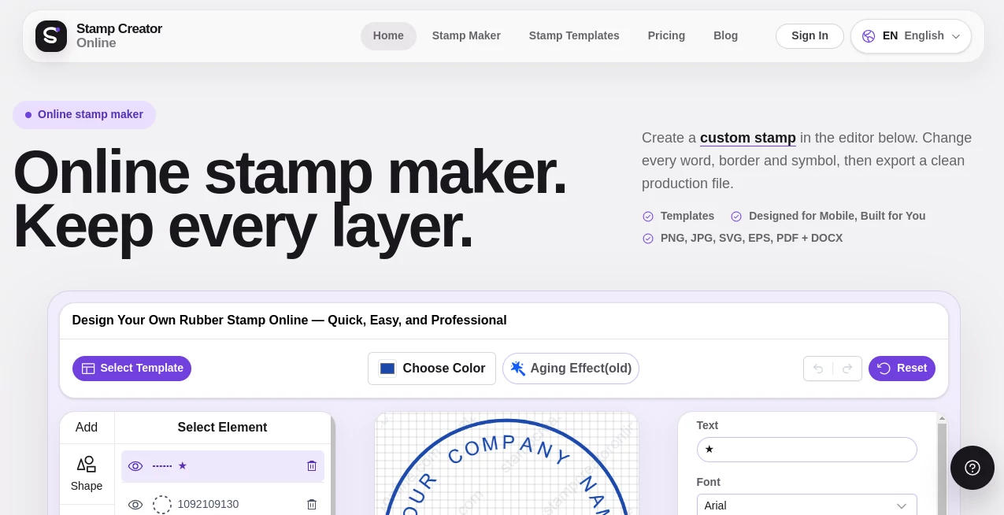Open the Choose Color picker
Image resolution: width=1004 pixels, height=515 pixels.
[x=432, y=369]
